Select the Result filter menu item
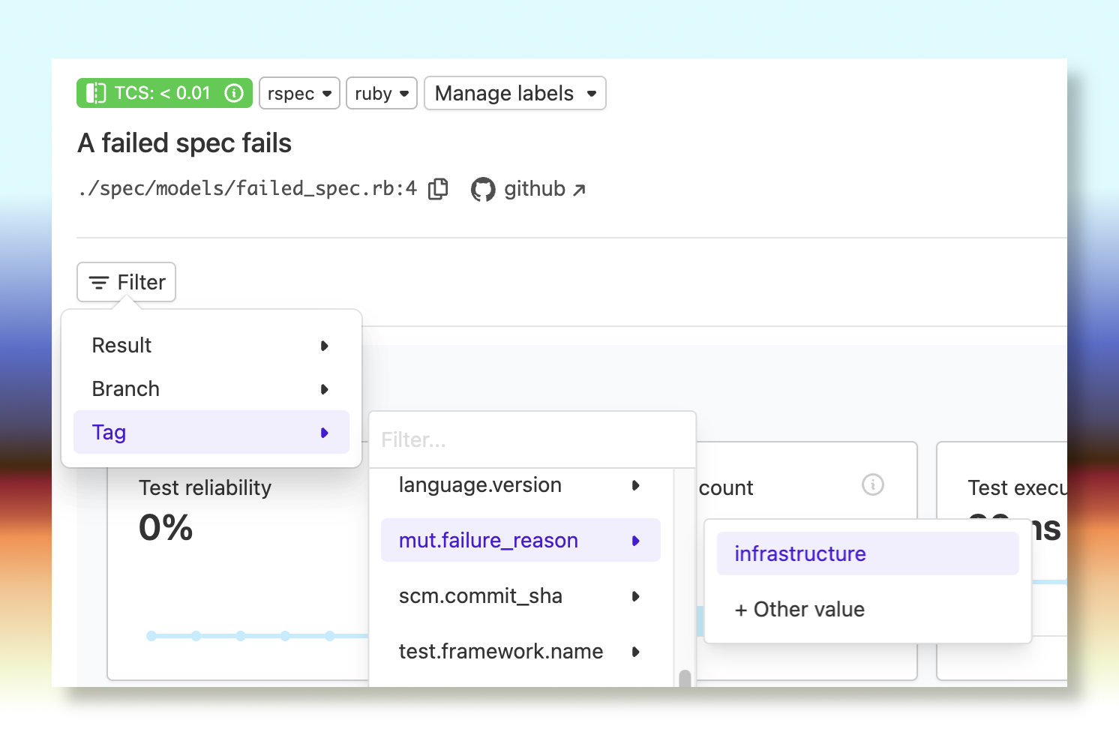Screen dimensions: 1119x741 [211, 345]
